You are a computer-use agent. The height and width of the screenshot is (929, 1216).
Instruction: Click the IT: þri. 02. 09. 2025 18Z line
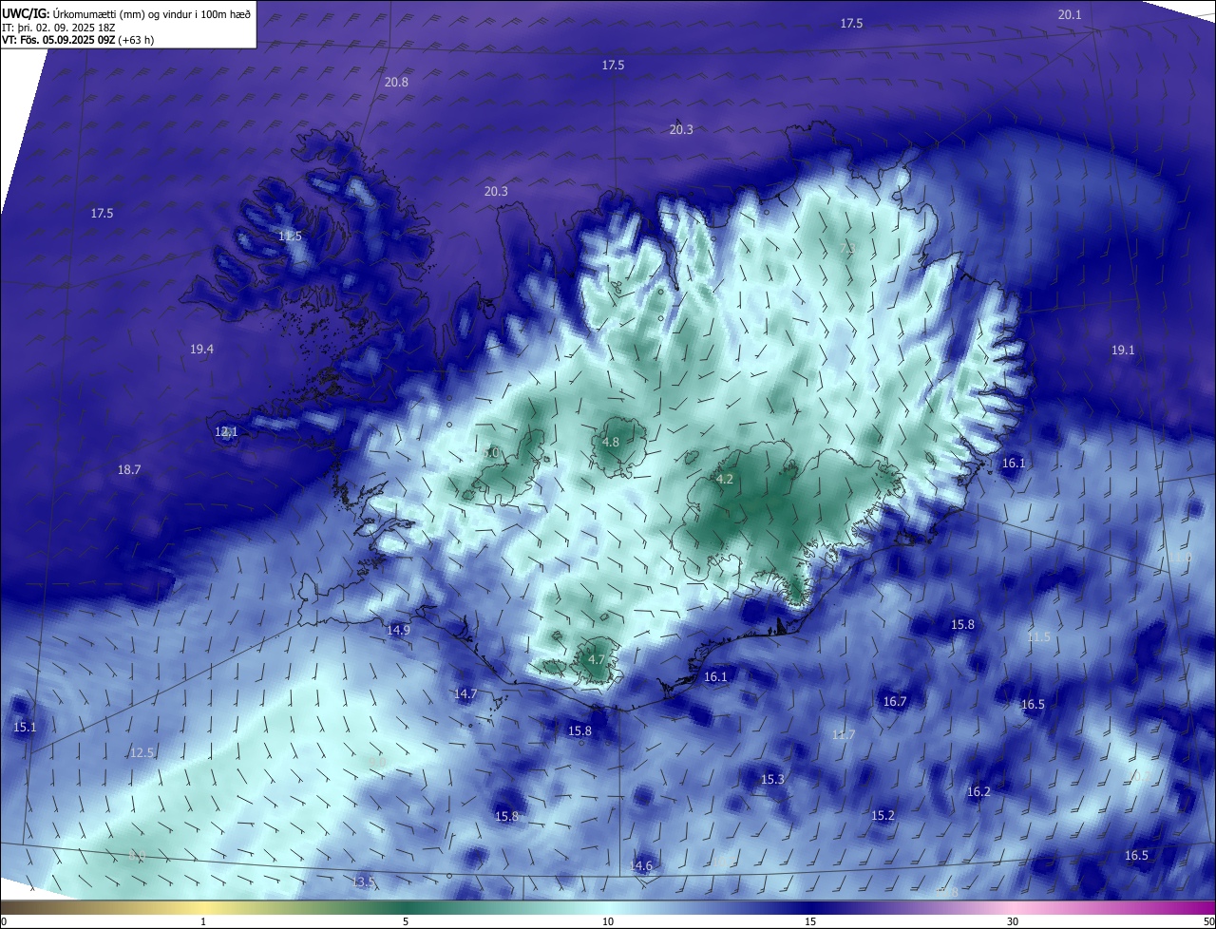(x=57, y=28)
